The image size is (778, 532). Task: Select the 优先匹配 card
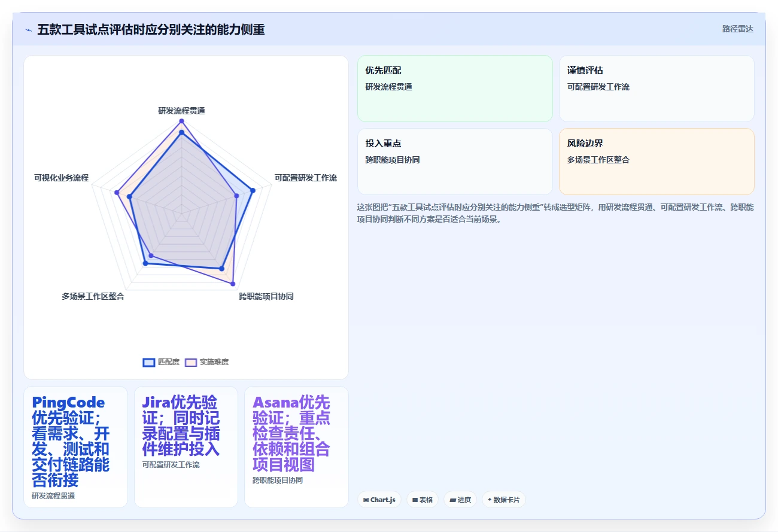point(455,89)
